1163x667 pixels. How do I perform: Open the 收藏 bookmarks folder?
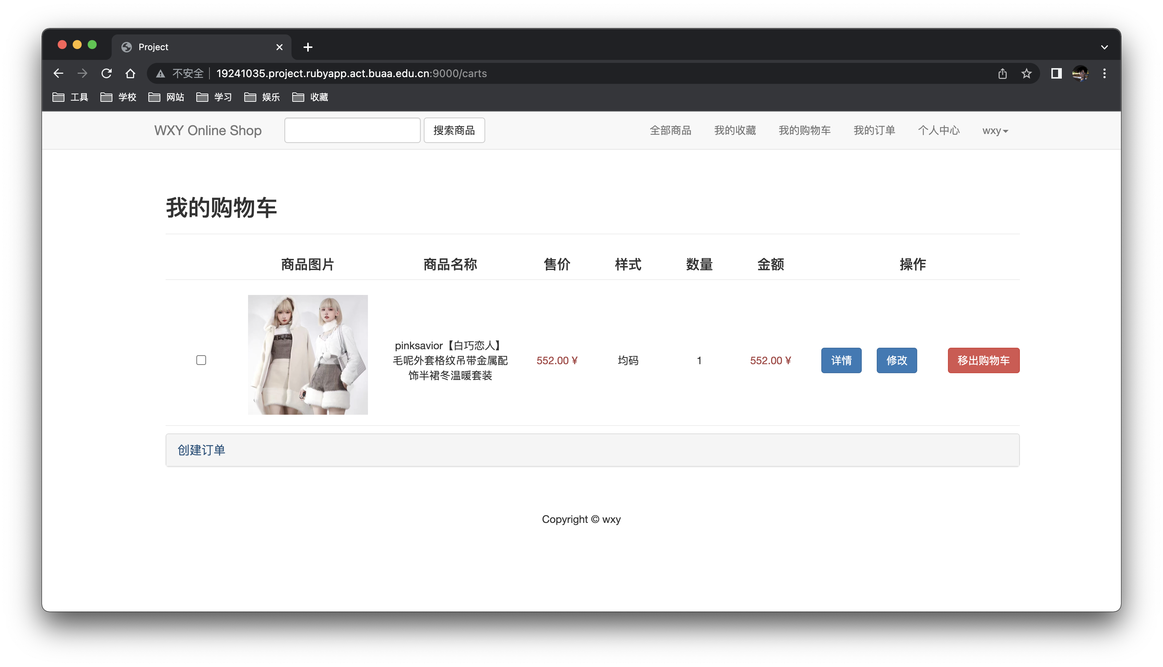coord(310,97)
